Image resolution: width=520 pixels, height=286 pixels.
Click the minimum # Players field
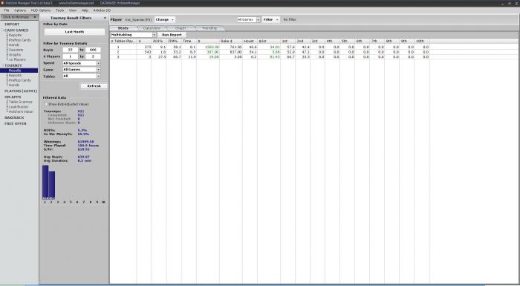[x=71, y=56]
